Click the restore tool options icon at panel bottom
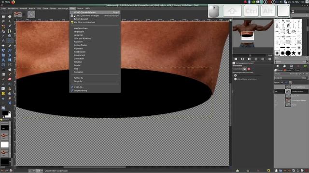The height and width of the screenshot is (173, 309). tap(248, 171)
